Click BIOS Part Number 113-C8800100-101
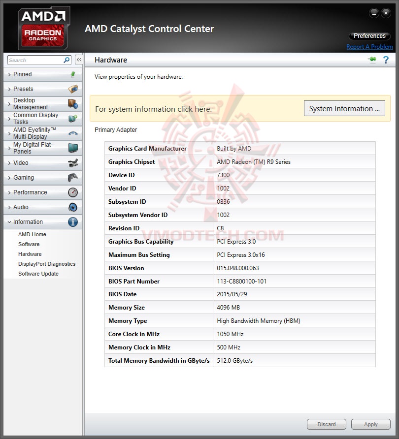This screenshot has width=399, height=439. pos(241,281)
